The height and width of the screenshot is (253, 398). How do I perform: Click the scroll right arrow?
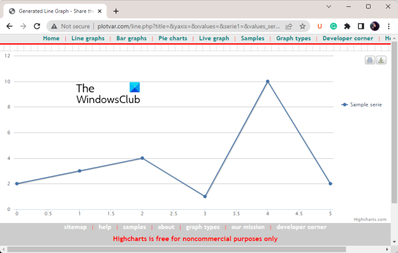click(387, 250)
